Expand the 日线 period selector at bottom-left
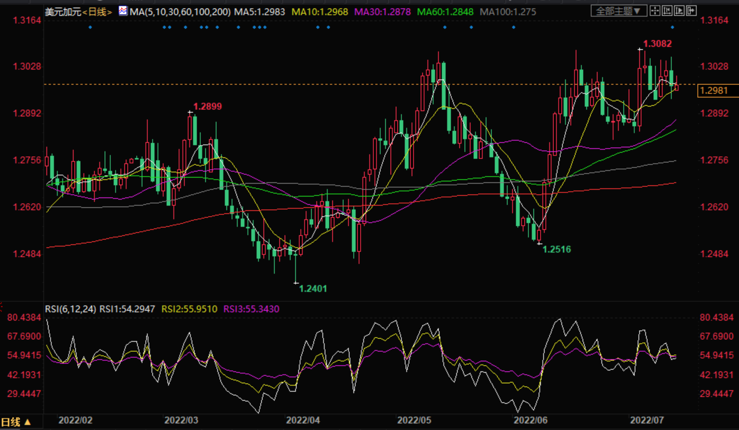 coord(16,422)
